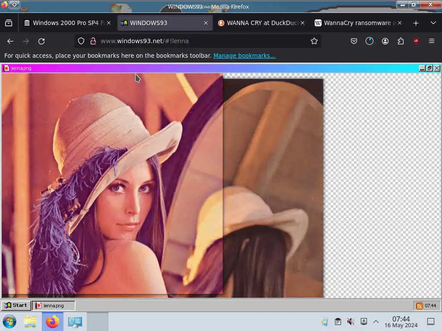Click the lenna.png window title icon
The height and width of the screenshot is (331, 442).
click(x=6, y=68)
